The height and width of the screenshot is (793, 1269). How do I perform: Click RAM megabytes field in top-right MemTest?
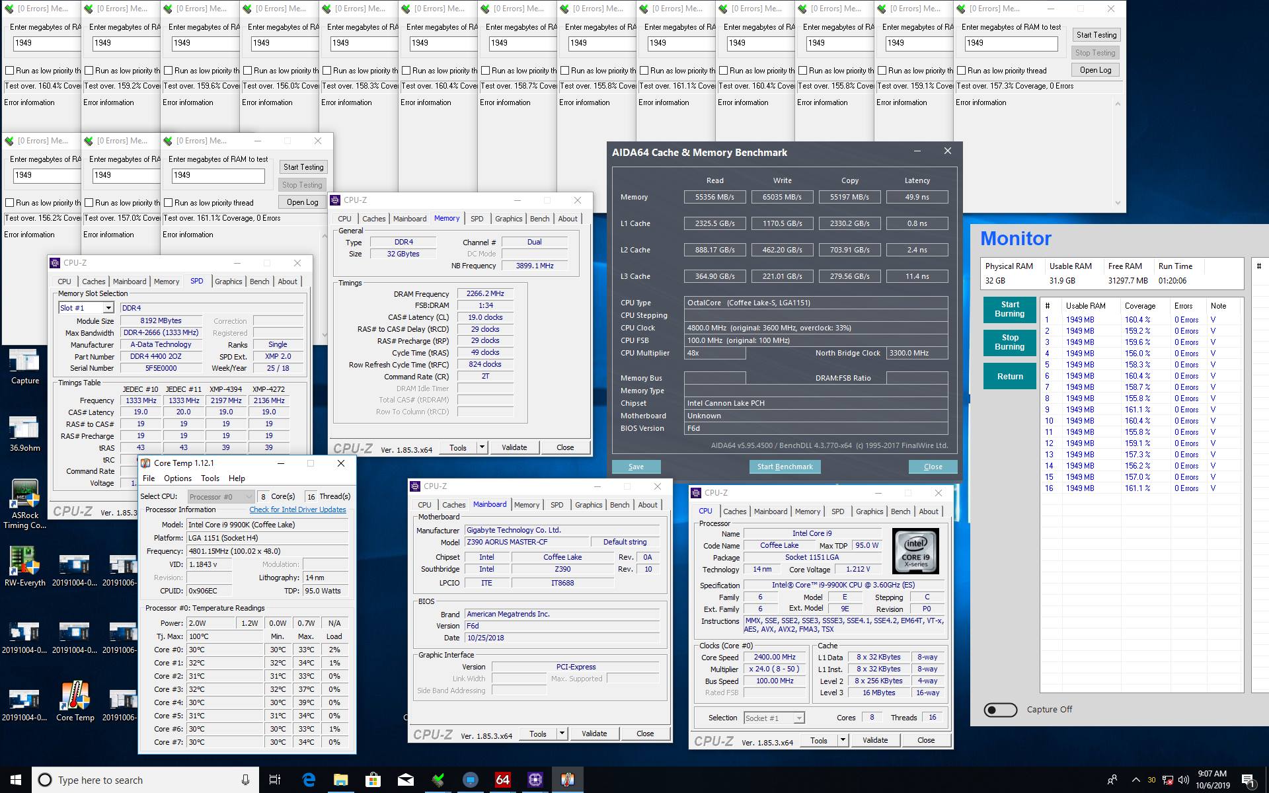pos(1011,44)
